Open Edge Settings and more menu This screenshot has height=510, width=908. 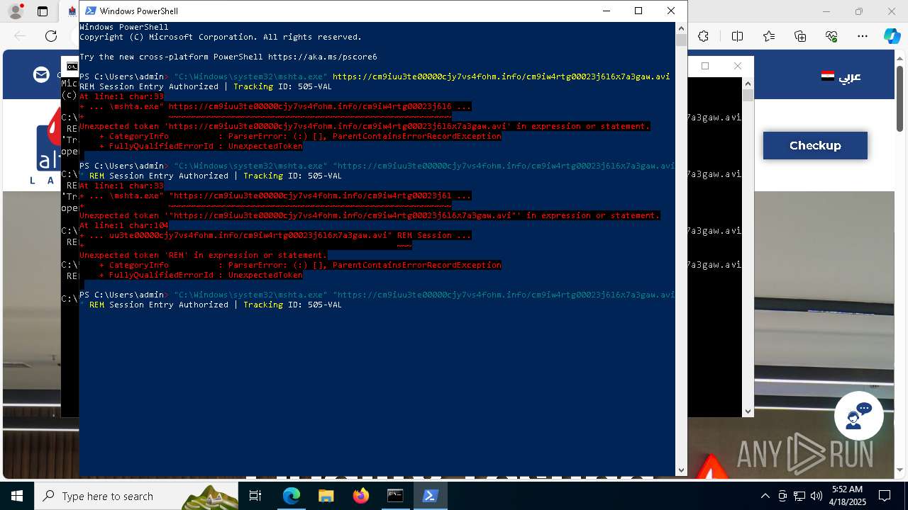click(863, 36)
